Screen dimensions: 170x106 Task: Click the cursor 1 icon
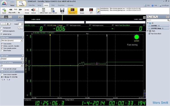[x=3, y=80]
